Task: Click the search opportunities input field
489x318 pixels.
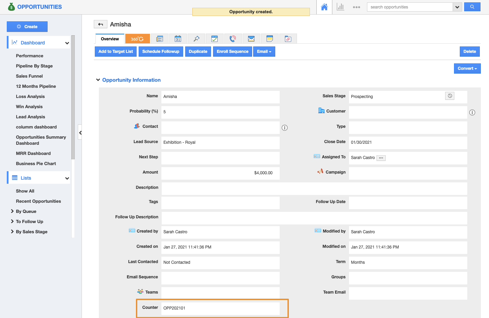Action: [x=410, y=7]
